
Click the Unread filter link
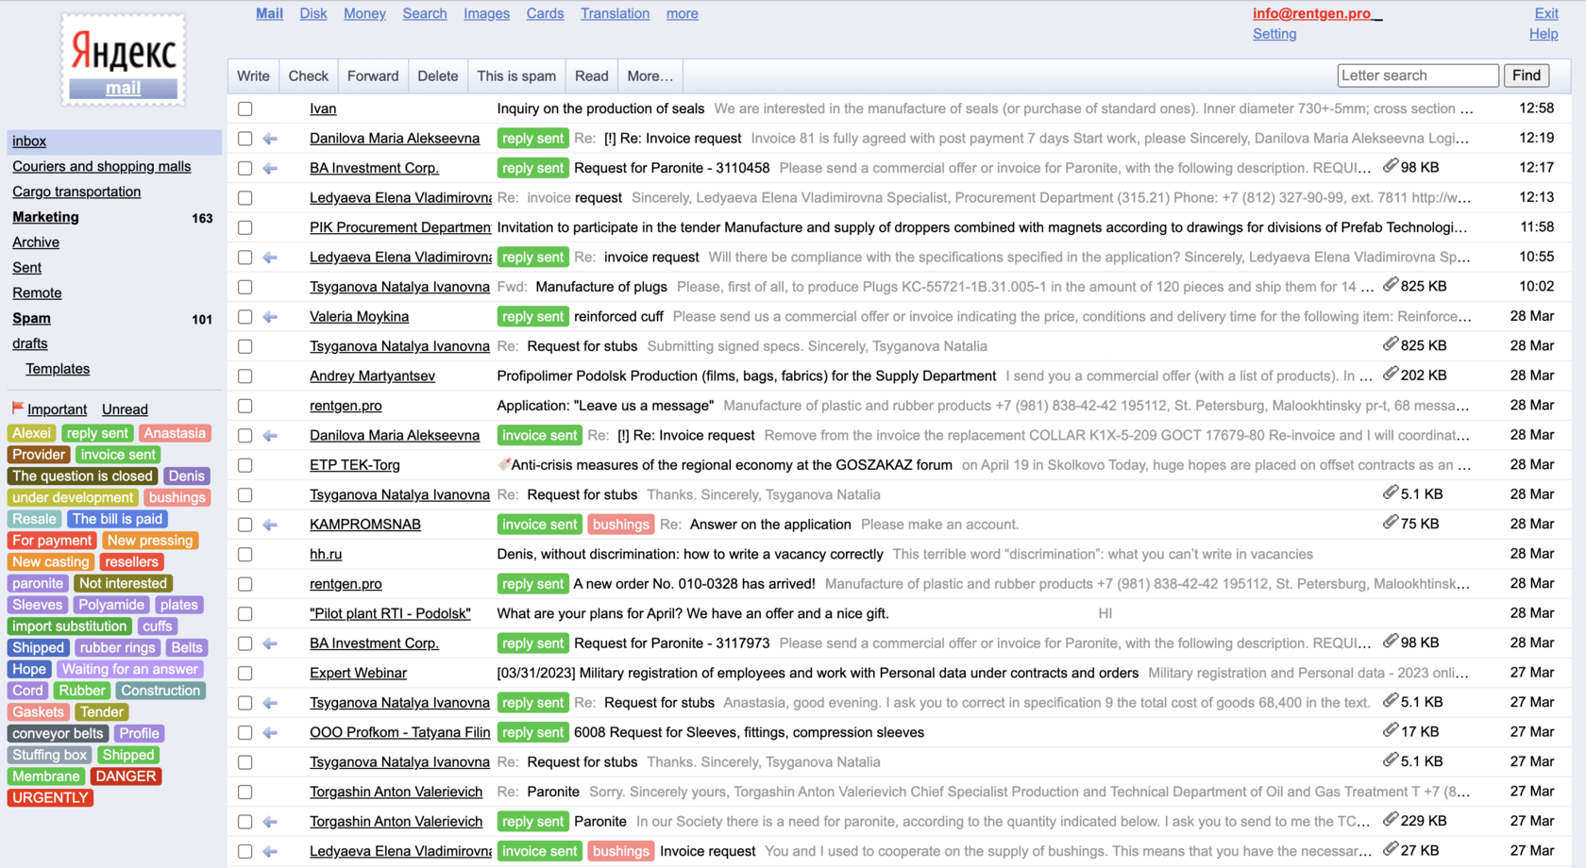pos(125,409)
